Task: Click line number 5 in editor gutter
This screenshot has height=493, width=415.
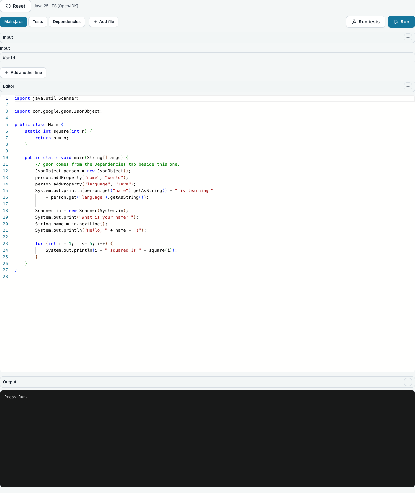Action: (x=7, y=125)
